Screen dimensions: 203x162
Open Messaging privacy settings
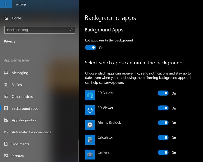pos(20,73)
